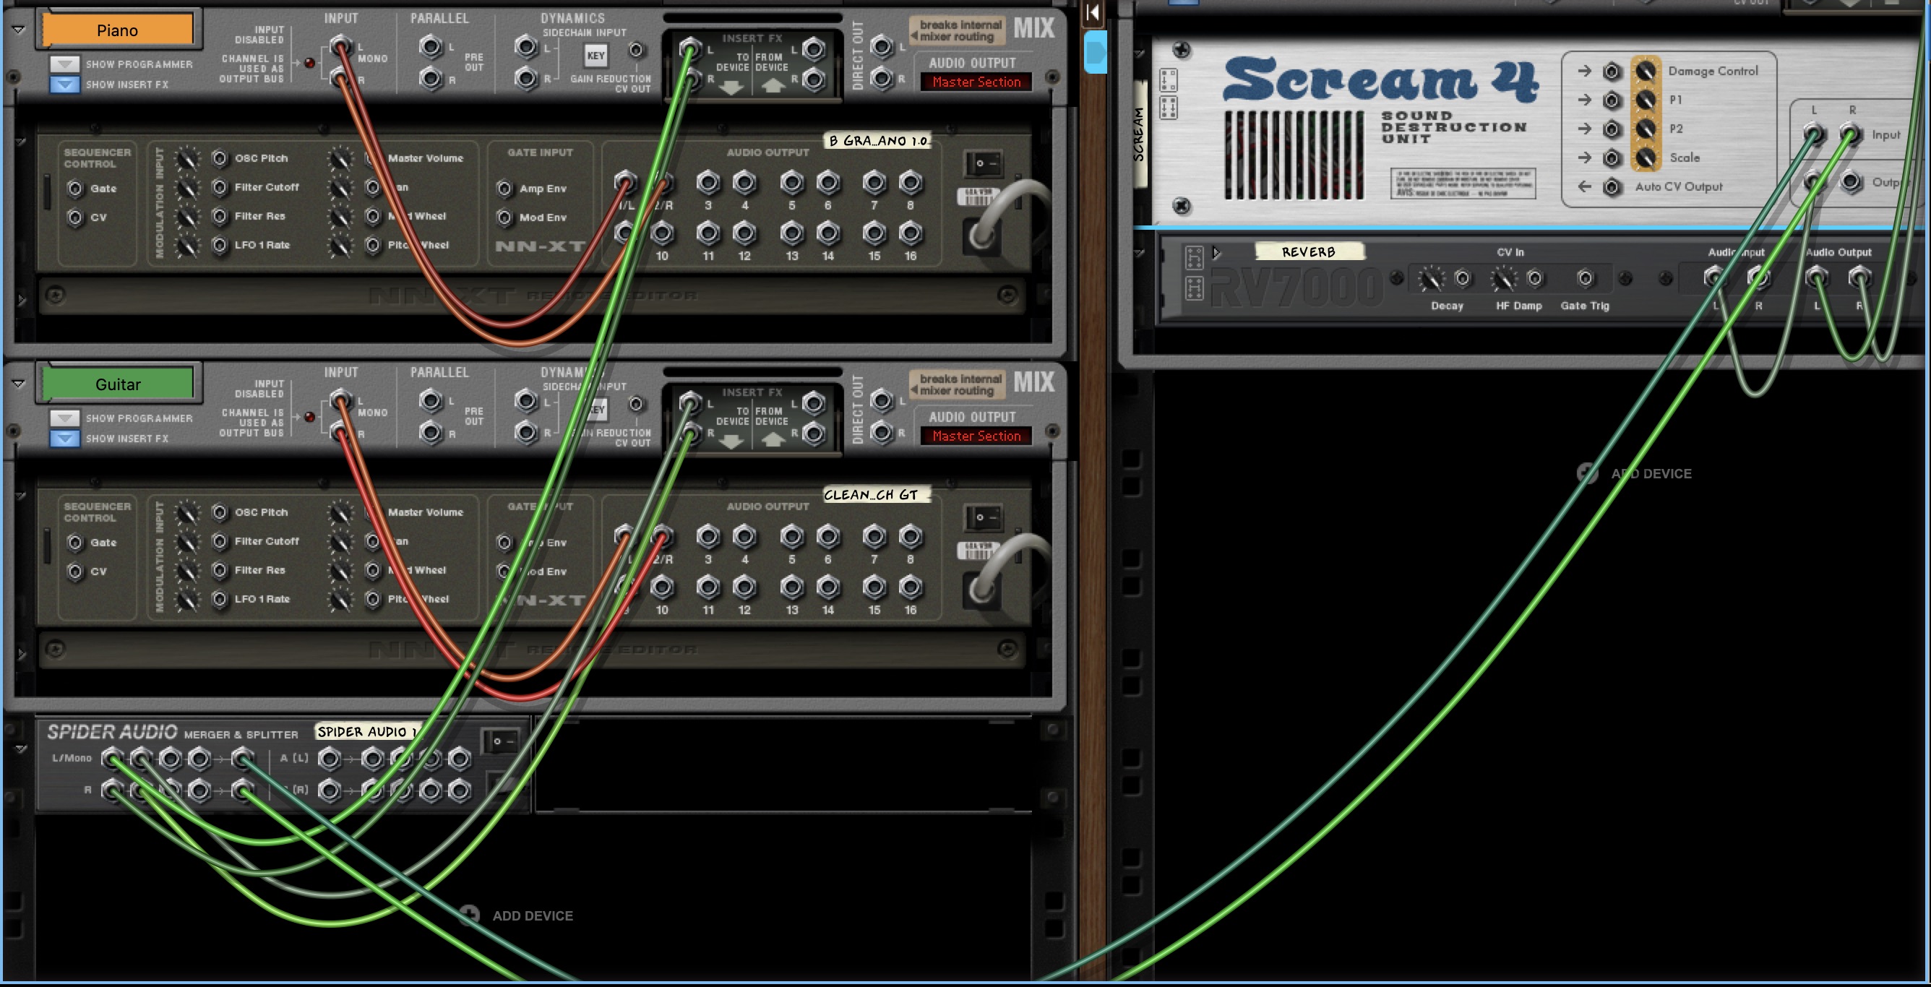Click the Piano Insert FX To Device arrow
1931x987 pixels.
pyautogui.click(x=731, y=86)
